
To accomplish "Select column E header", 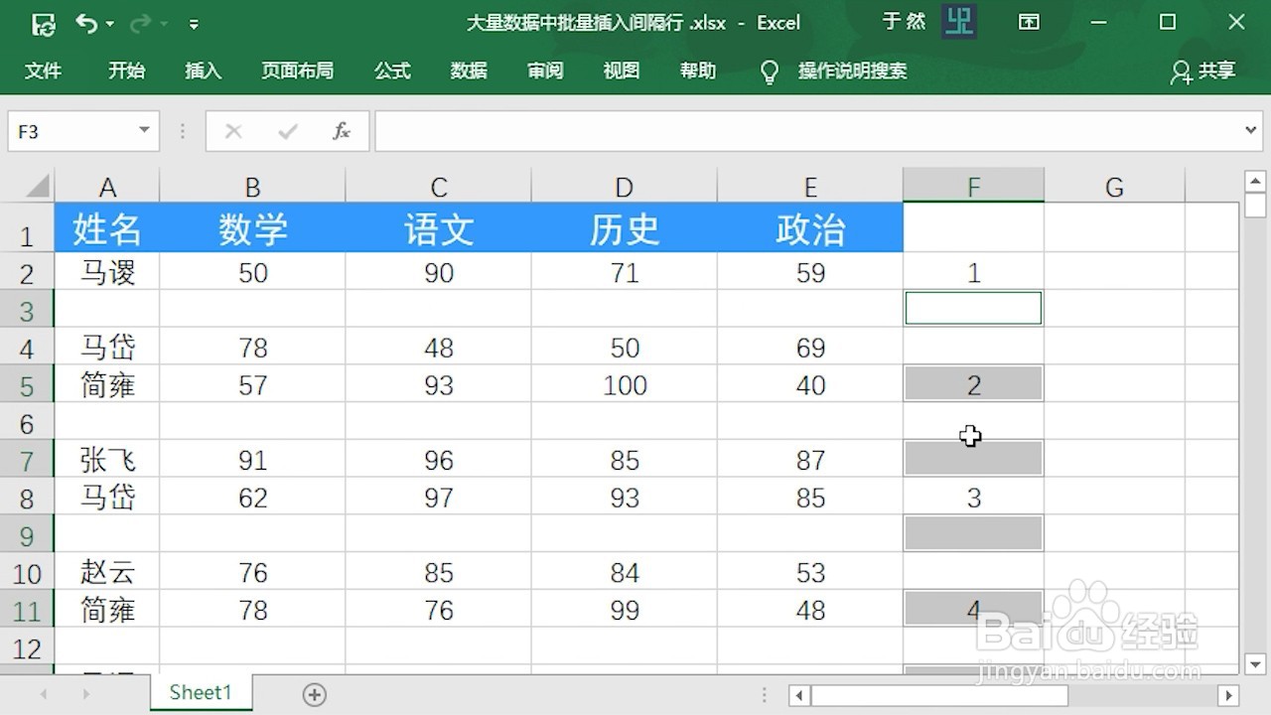I will coord(810,187).
